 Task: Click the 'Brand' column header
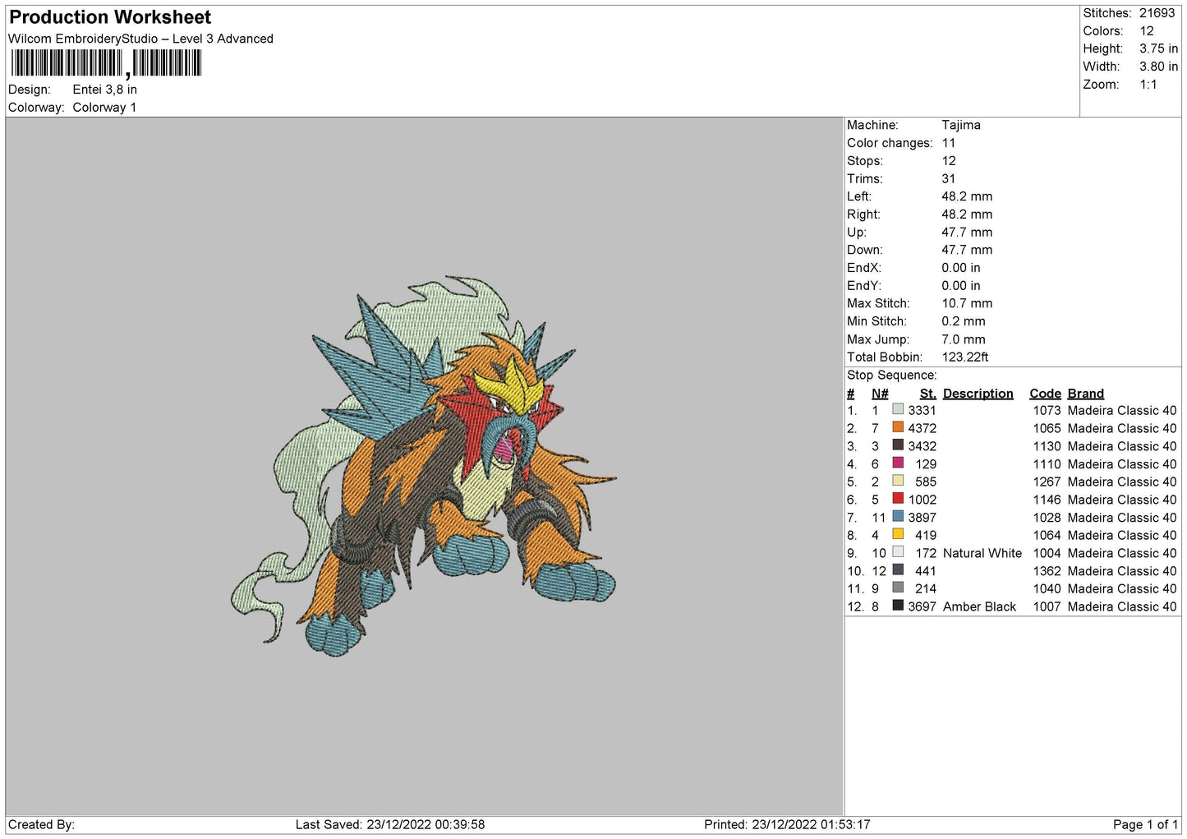1086,394
